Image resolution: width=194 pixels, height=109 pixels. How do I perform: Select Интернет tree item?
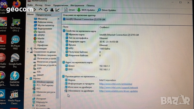(x=41, y=99)
